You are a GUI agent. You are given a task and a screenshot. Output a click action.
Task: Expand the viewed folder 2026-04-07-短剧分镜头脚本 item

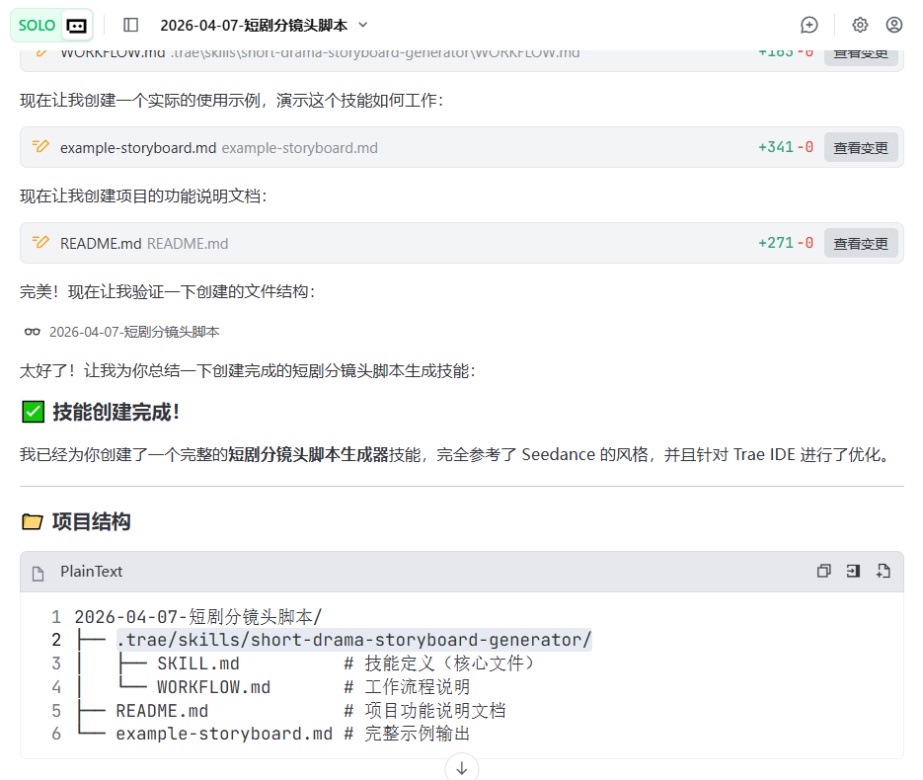pos(133,332)
